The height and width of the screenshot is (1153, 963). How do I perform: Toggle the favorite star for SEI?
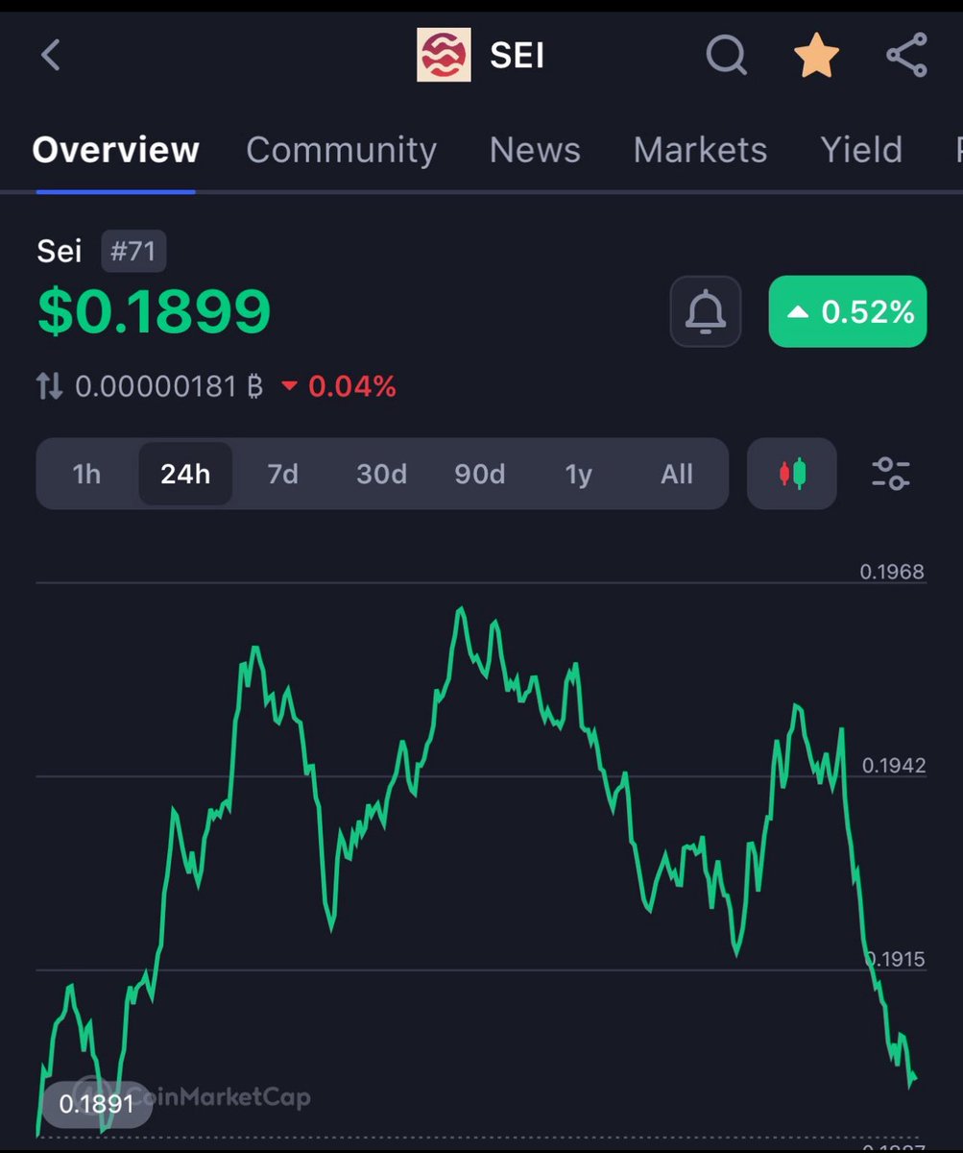coord(817,55)
